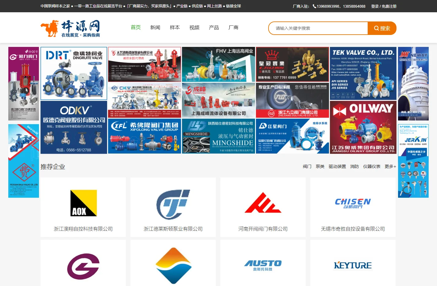Click the orange and blue diamond logo

click(173, 266)
